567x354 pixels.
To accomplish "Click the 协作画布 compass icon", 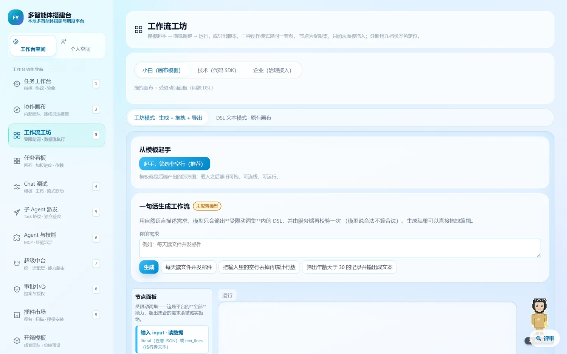I will (17, 110).
